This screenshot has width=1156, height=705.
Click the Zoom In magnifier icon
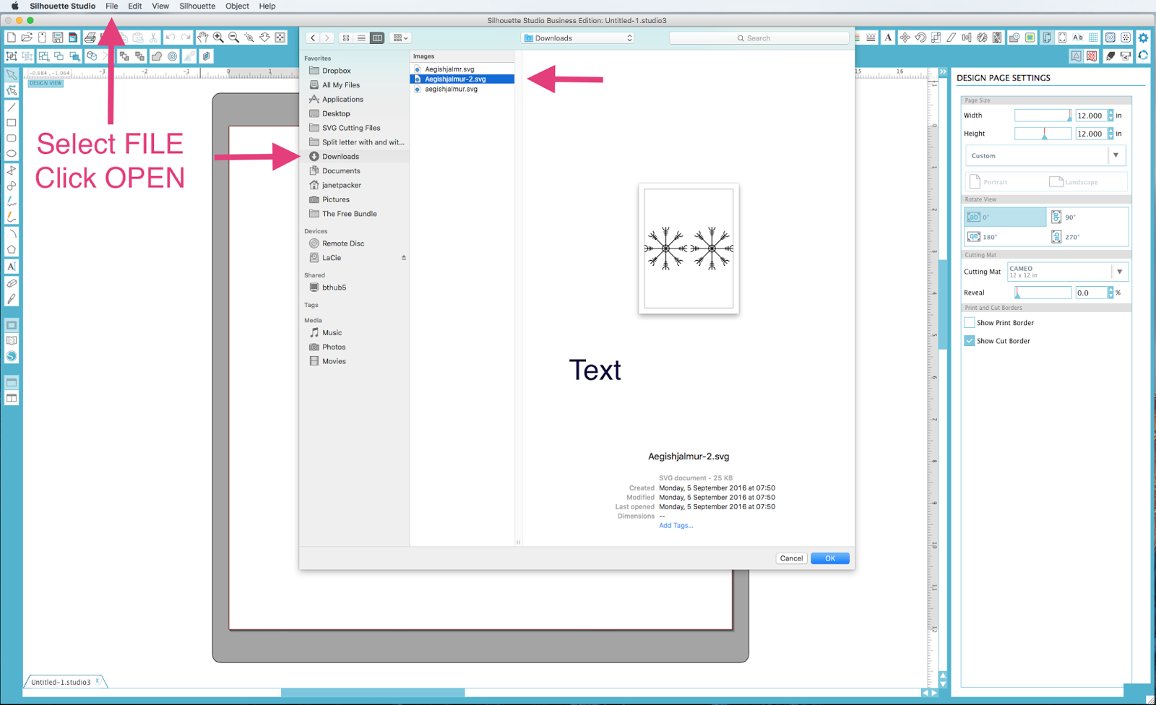218,38
